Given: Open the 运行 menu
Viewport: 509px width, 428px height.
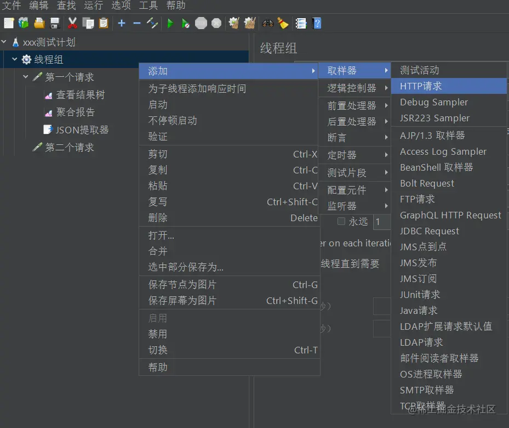Looking at the screenshot, I should [x=94, y=5].
